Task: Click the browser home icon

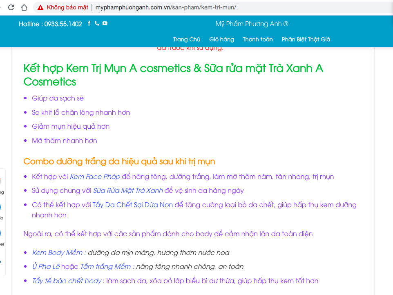Action: [x=24, y=7]
